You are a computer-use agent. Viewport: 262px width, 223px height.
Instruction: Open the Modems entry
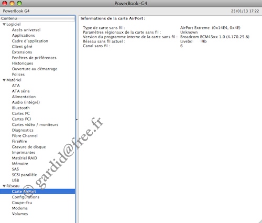pyautogui.click(x=19, y=208)
